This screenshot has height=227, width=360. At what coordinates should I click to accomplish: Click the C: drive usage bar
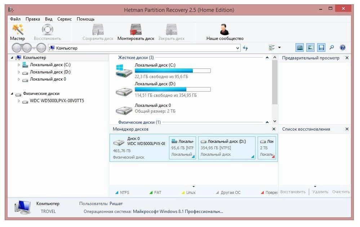[x=173, y=71]
